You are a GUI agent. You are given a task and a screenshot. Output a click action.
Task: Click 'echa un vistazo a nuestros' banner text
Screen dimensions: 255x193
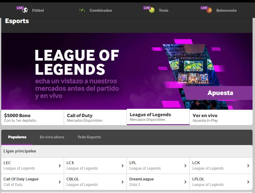(x=76, y=81)
